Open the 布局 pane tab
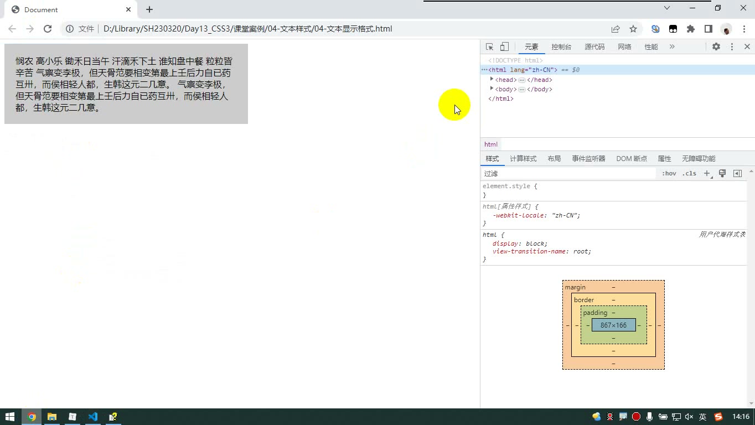This screenshot has height=425, width=755. click(554, 159)
